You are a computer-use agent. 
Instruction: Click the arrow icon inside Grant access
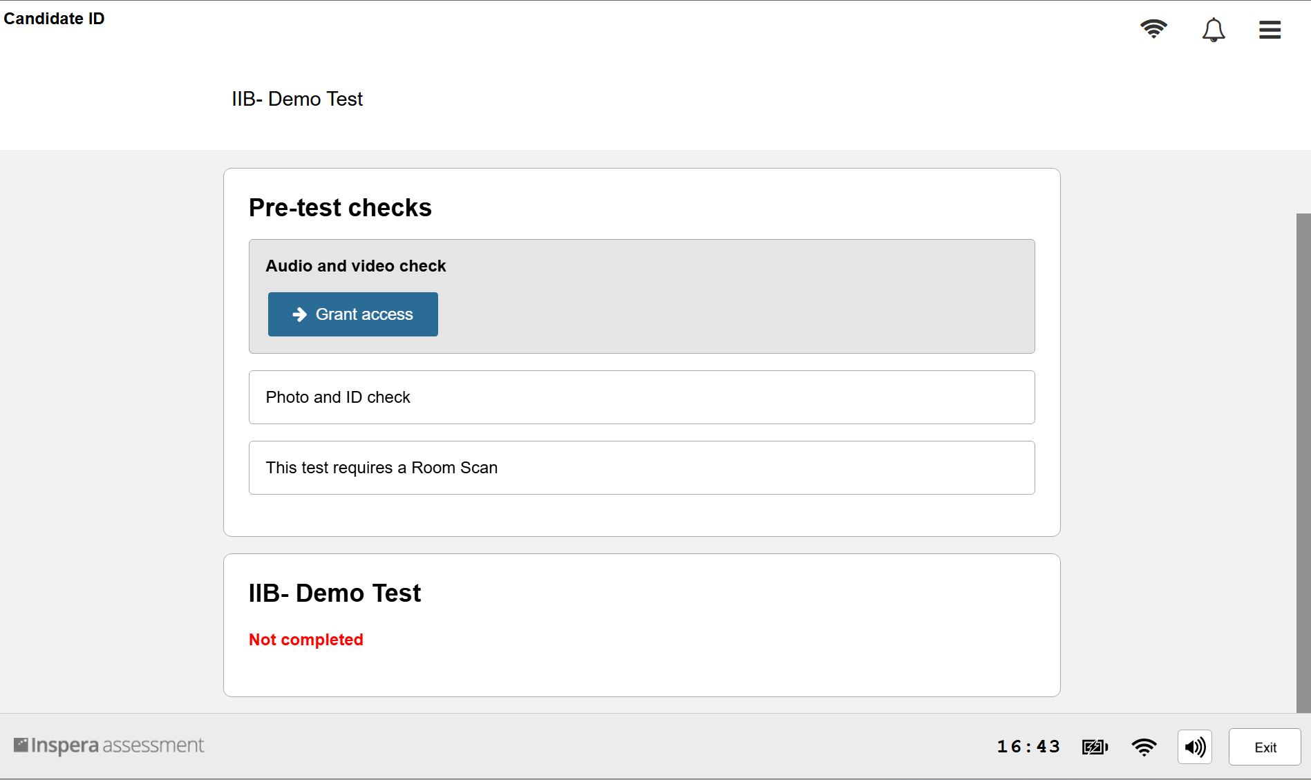(x=299, y=314)
